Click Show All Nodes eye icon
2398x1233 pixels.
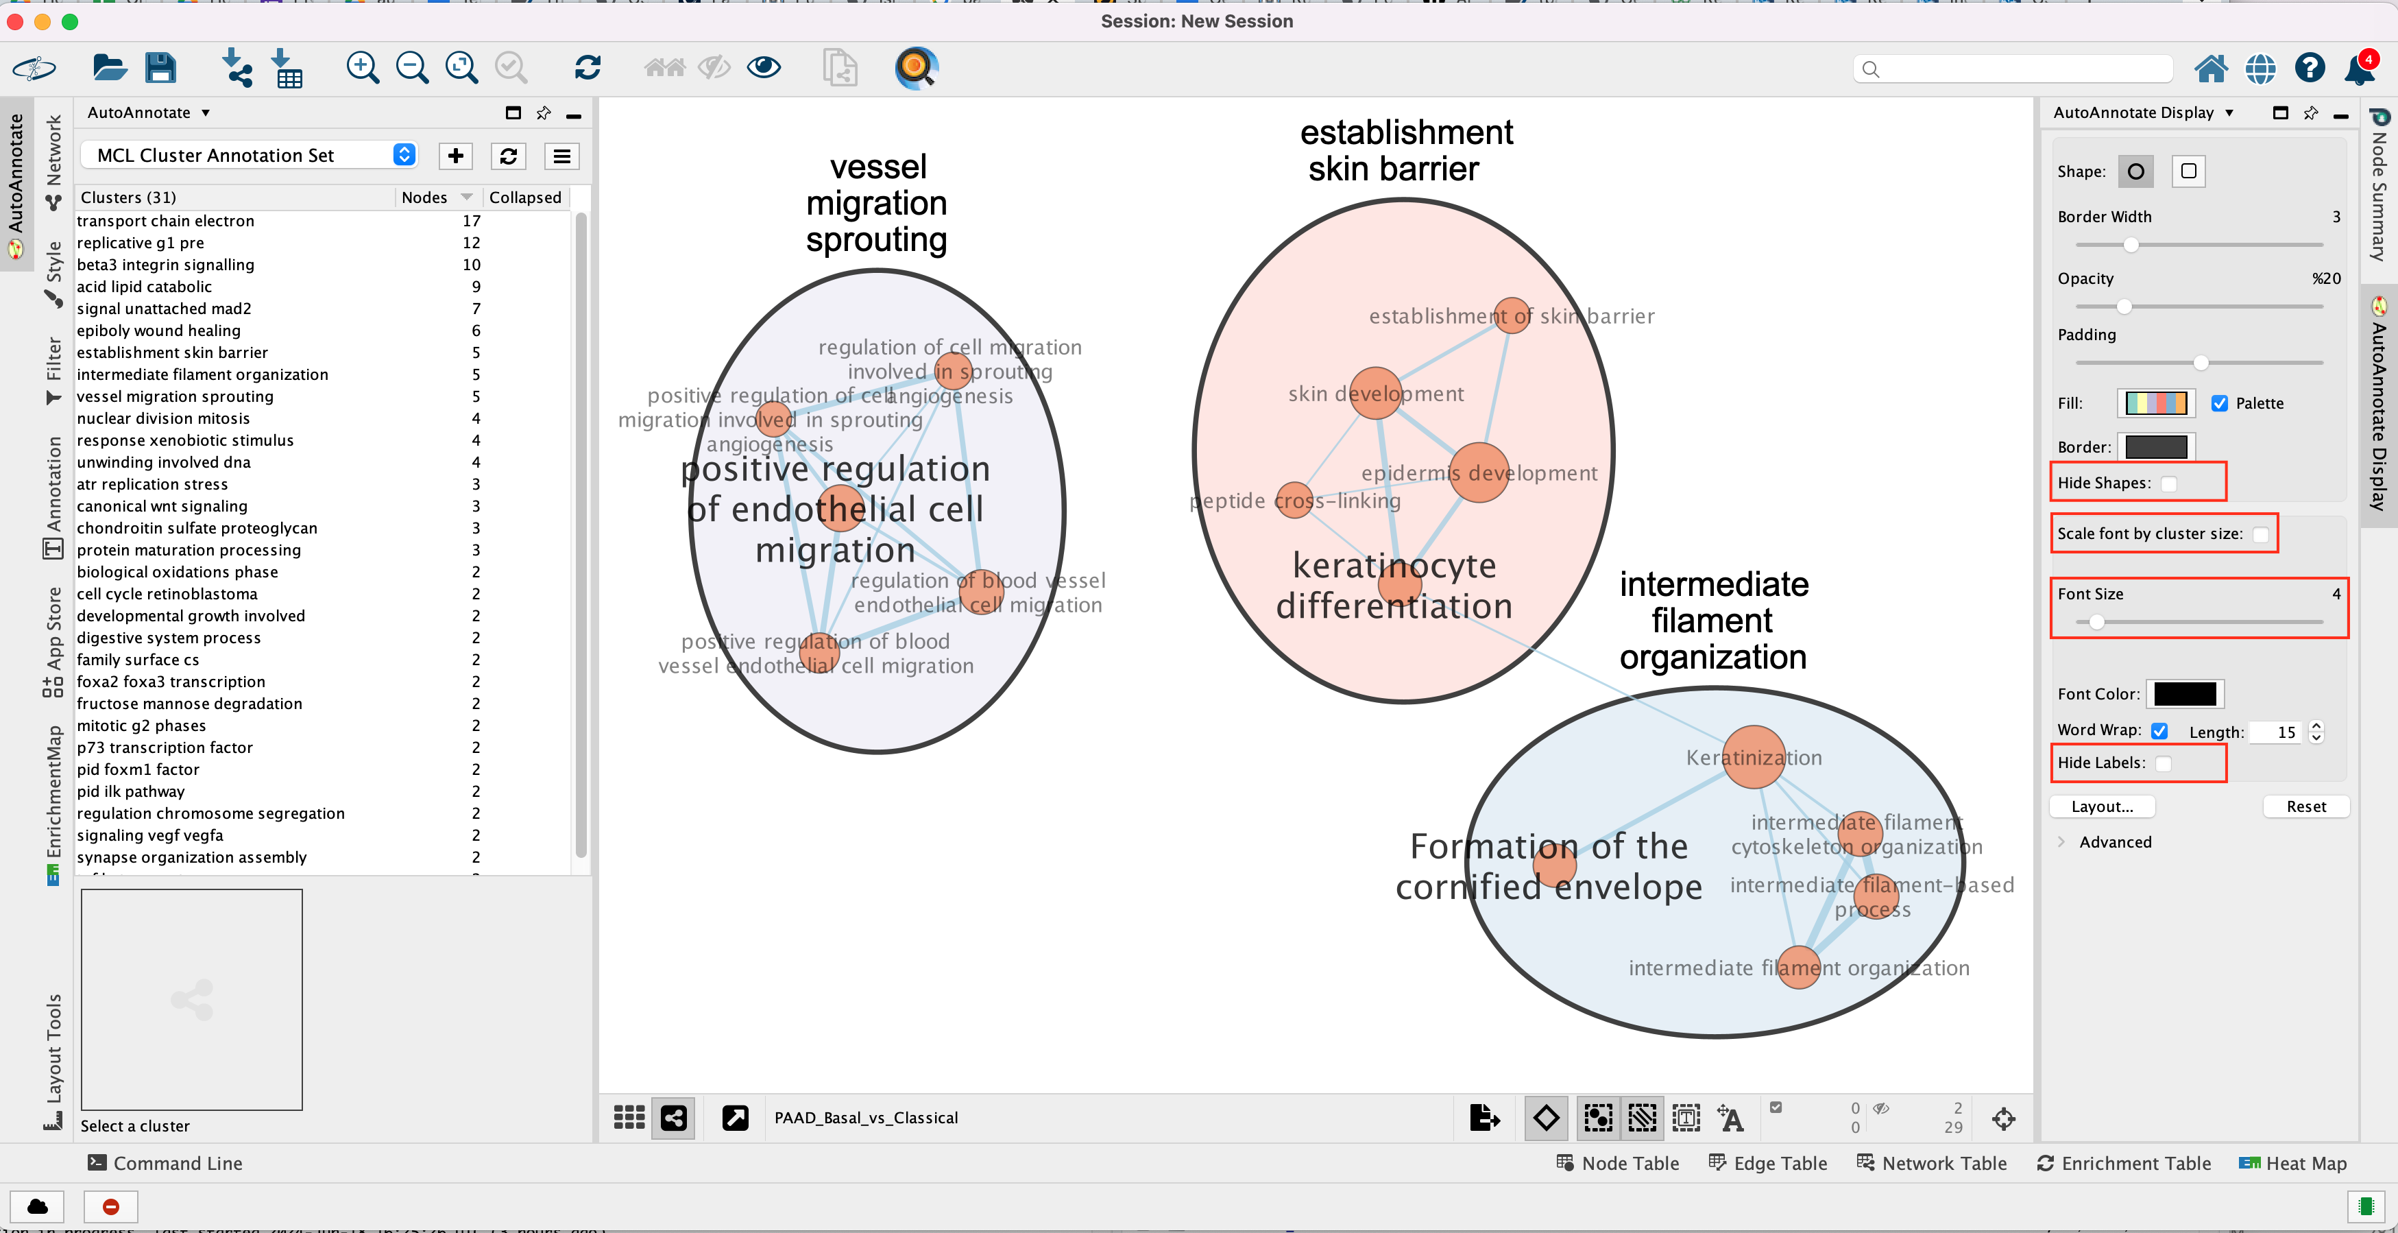[x=763, y=68]
